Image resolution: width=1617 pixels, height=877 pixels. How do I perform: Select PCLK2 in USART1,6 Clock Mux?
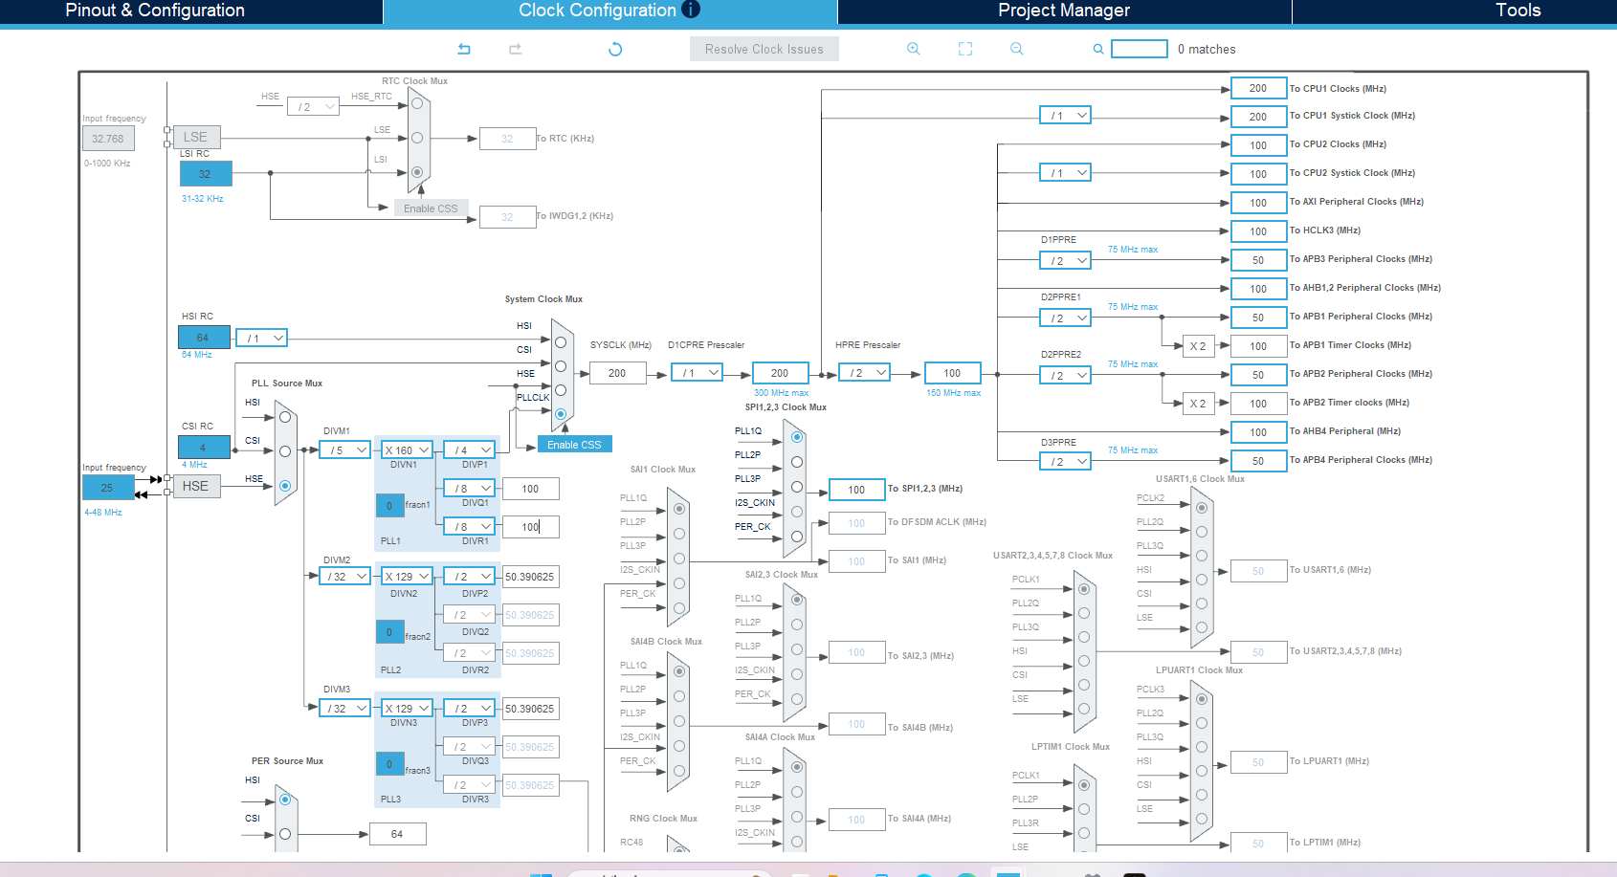tap(1202, 508)
